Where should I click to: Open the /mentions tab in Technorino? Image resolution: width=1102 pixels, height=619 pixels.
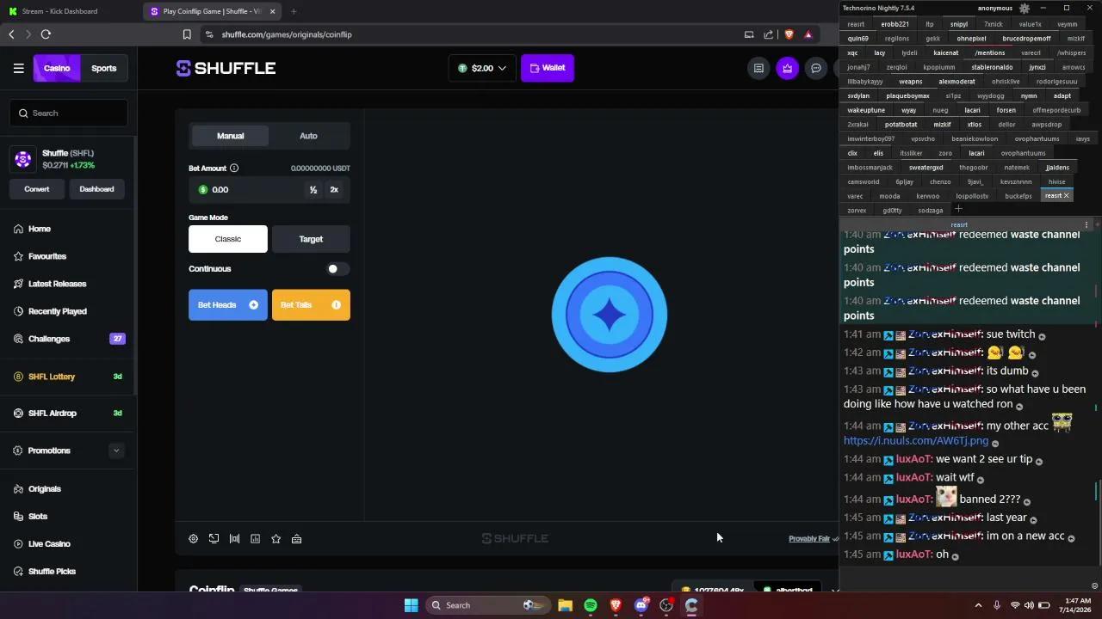990,52
